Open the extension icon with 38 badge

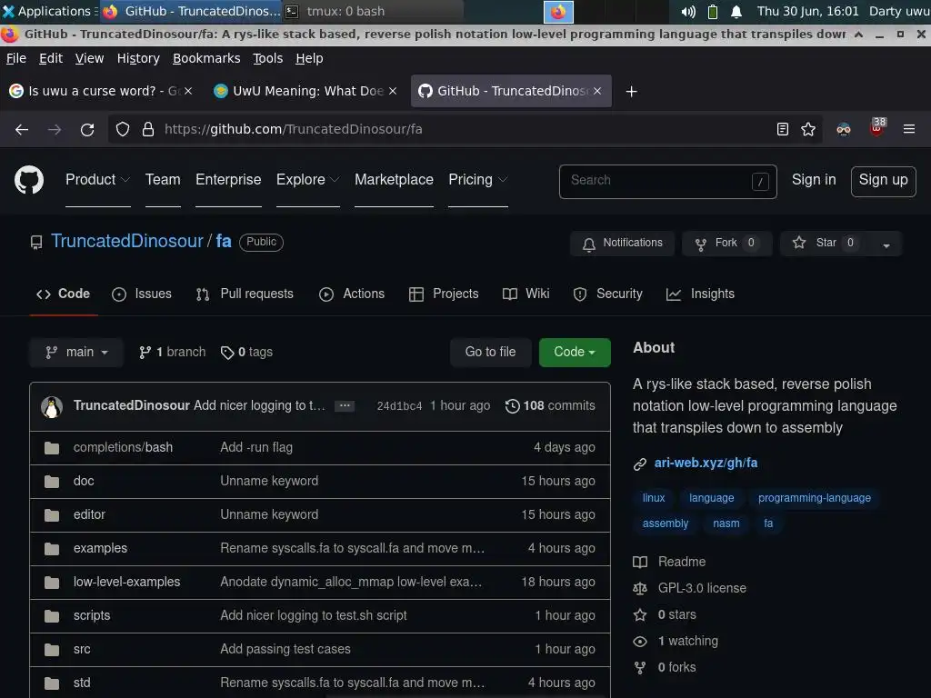877,127
